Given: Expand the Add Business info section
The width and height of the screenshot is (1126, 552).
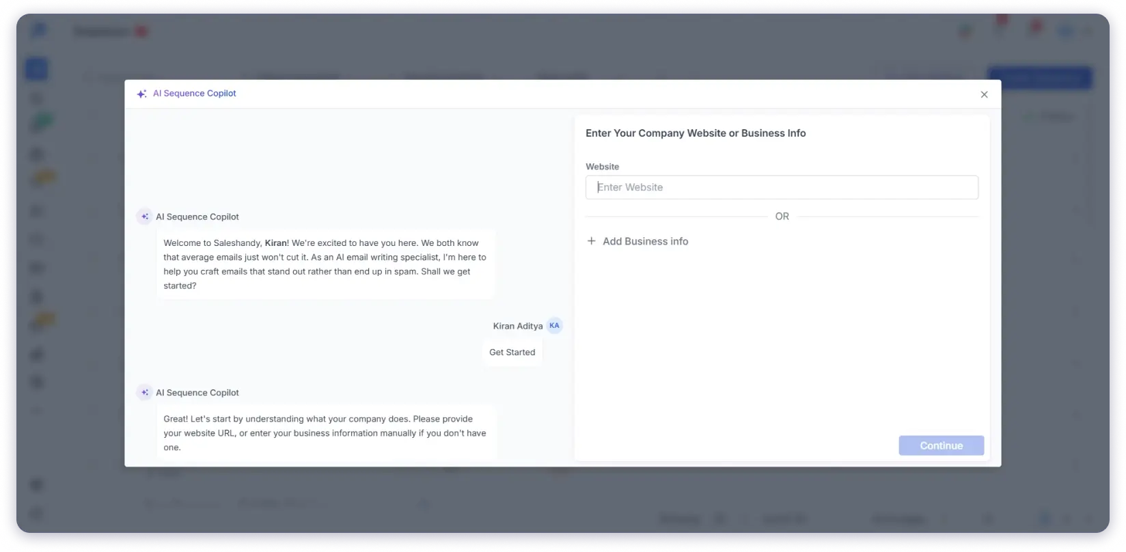Looking at the screenshot, I should [x=645, y=241].
